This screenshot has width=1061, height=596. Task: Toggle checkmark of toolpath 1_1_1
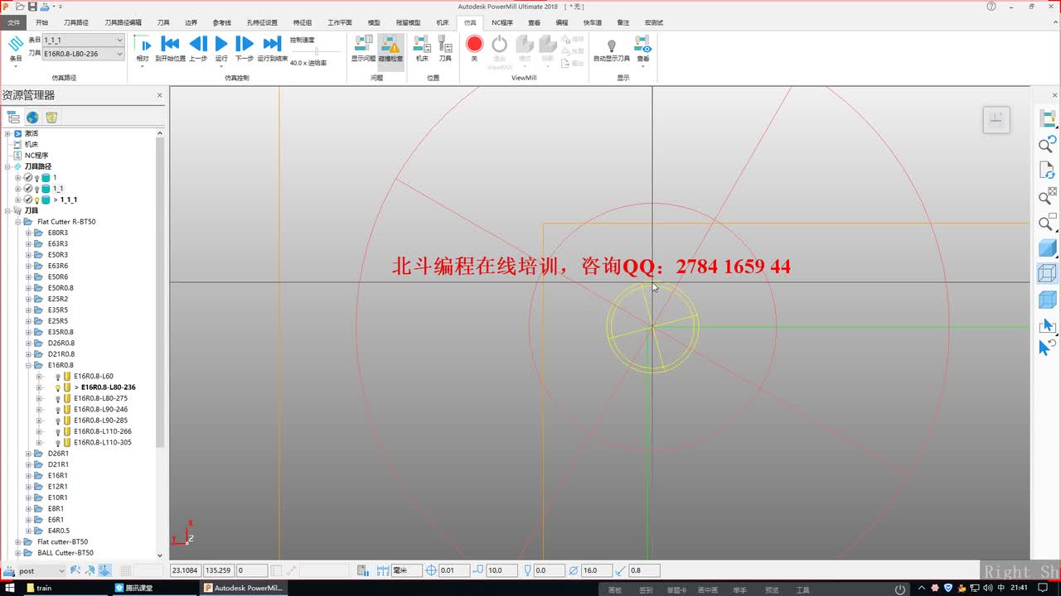pos(27,199)
